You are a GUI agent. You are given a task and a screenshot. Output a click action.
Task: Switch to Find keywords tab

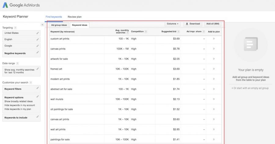[x=54, y=17]
